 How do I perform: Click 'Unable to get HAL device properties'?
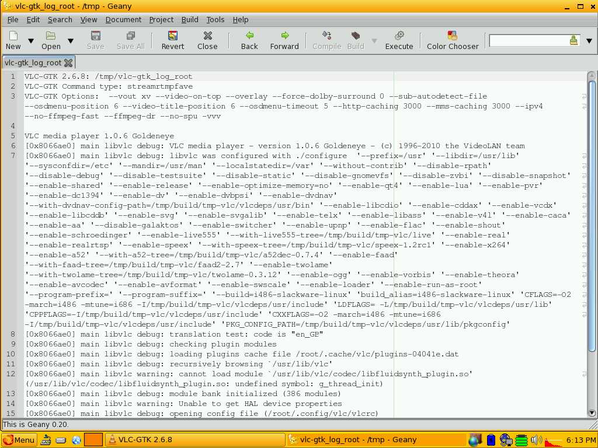pos(260,404)
